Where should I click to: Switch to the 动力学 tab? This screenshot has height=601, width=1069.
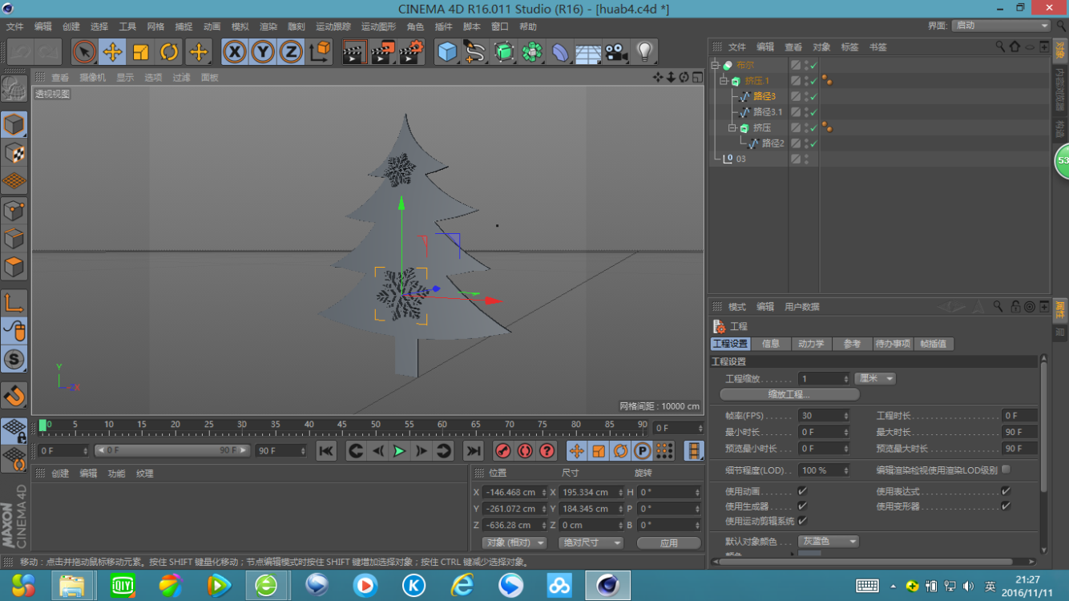coord(810,344)
